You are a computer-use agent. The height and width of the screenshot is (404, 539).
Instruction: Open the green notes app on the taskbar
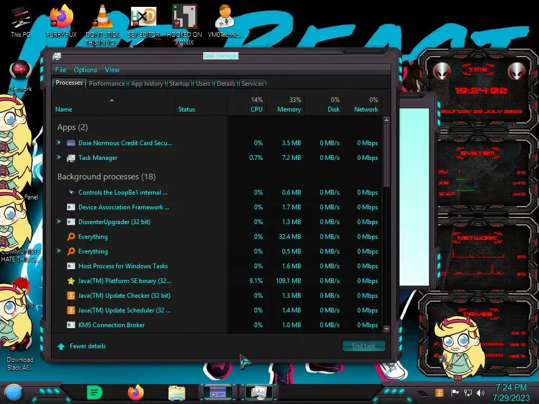point(95,392)
